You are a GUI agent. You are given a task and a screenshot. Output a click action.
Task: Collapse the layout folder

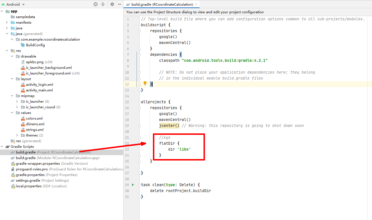coord(12,79)
